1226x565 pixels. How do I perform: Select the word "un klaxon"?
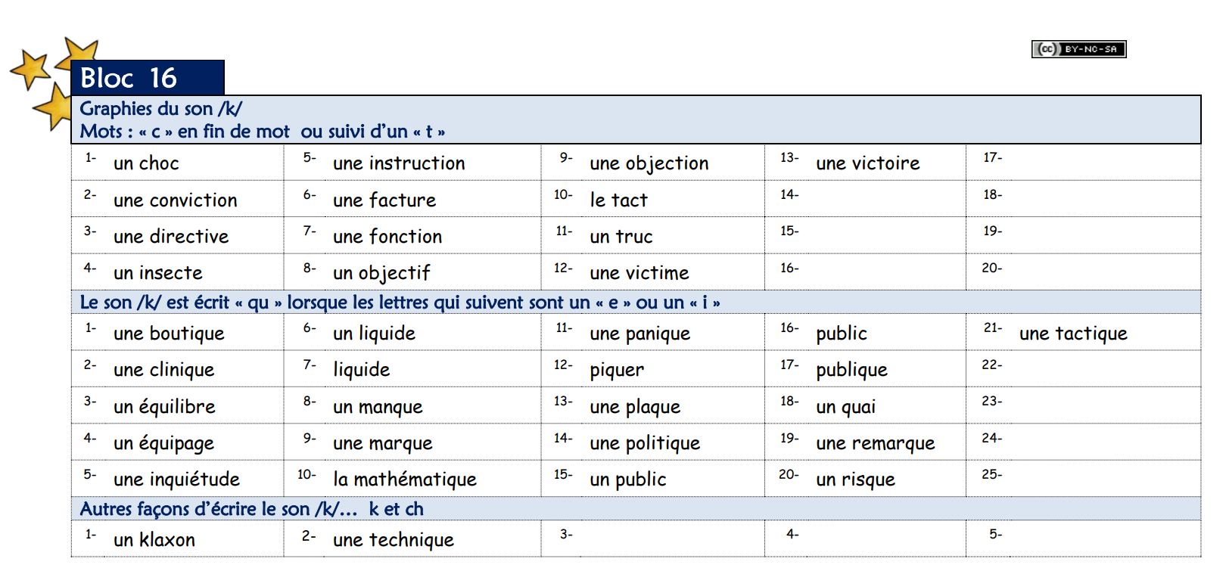click(154, 540)
